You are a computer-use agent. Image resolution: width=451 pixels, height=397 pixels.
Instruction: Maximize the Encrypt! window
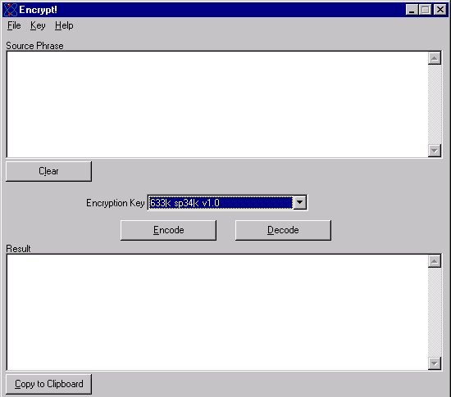[x=425, y=10]
